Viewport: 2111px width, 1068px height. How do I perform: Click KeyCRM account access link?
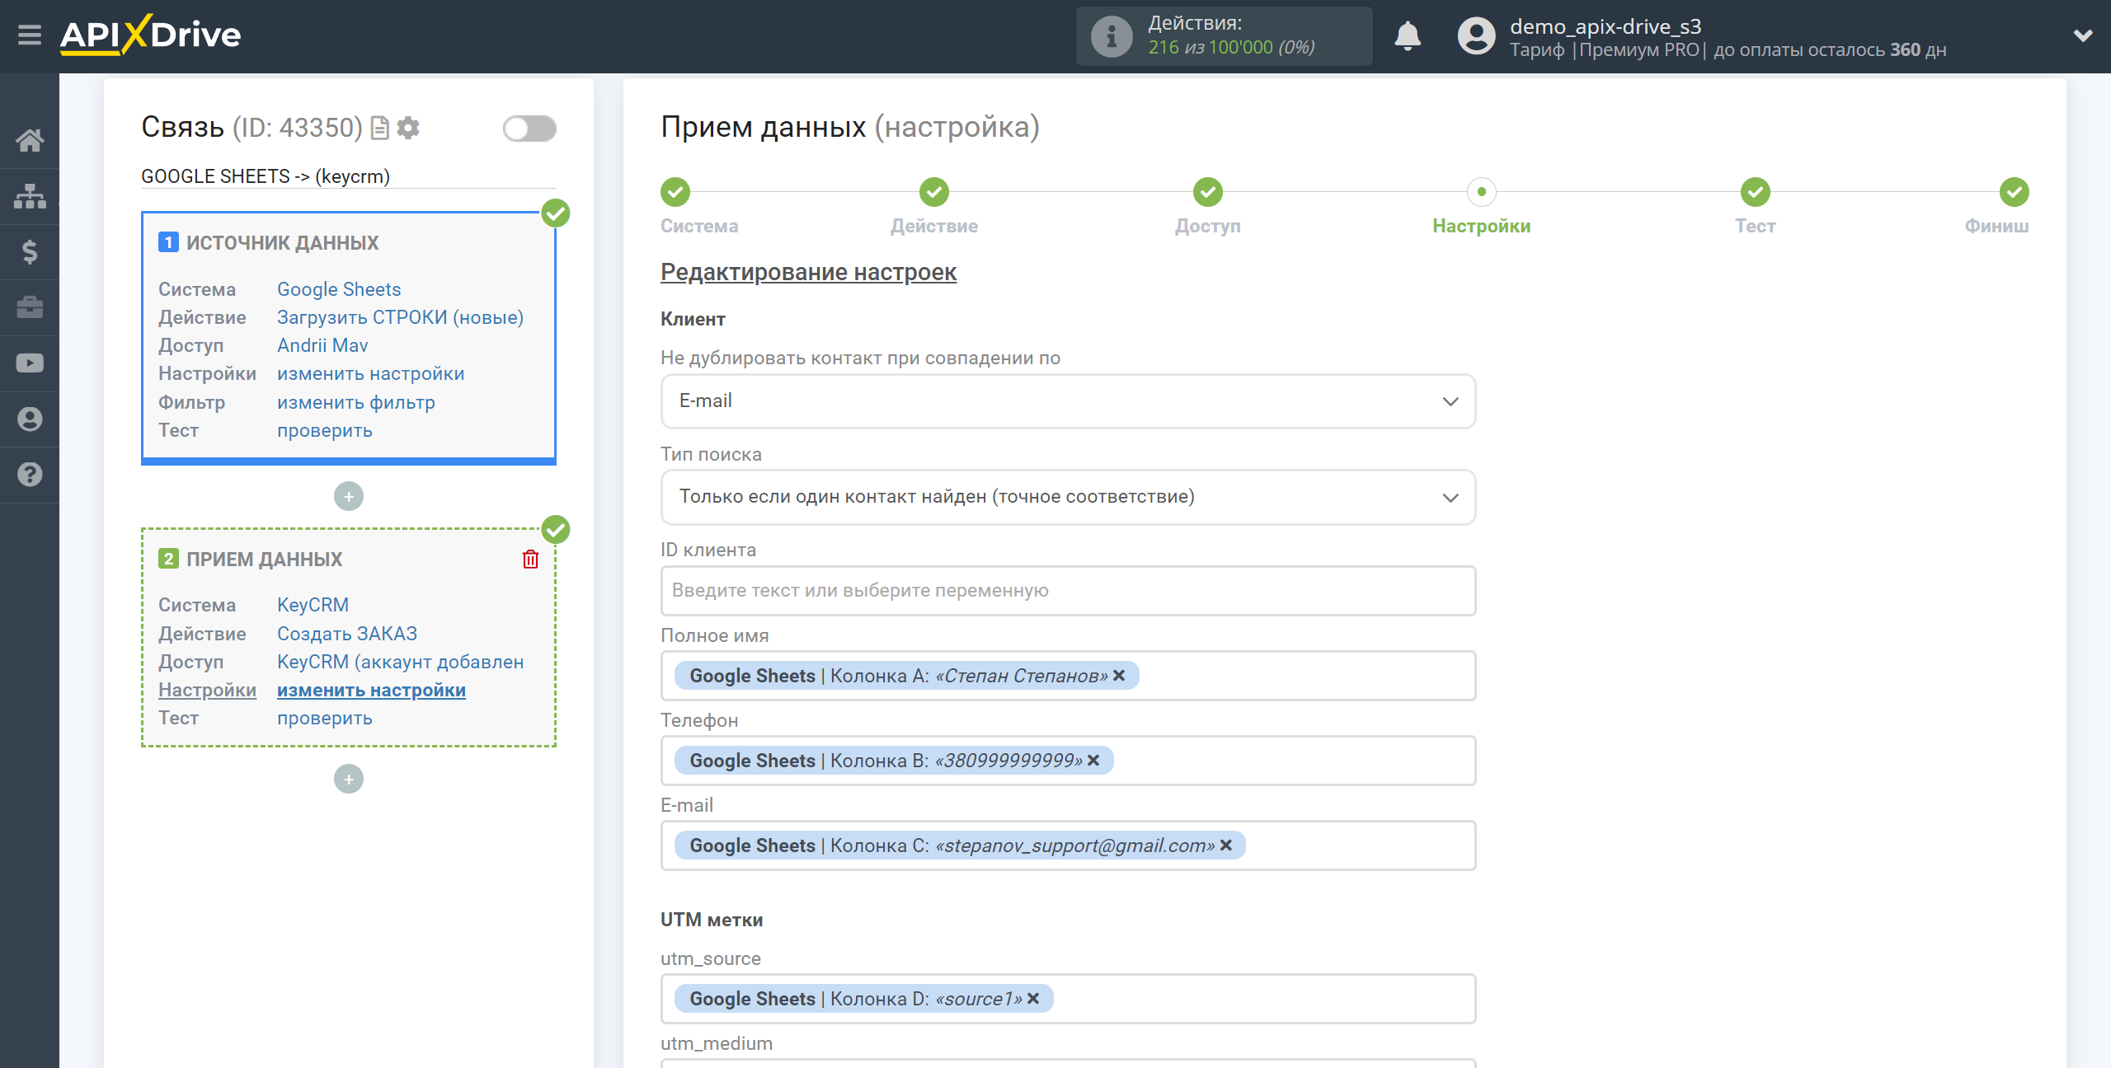click(x=400, y=662)
